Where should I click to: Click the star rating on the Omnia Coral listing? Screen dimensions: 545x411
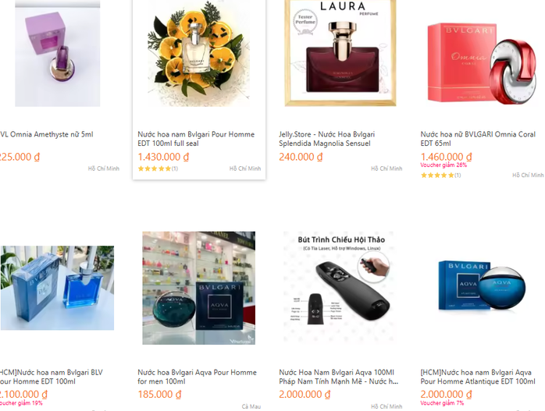pyautogui.click(x=440, y=175)
